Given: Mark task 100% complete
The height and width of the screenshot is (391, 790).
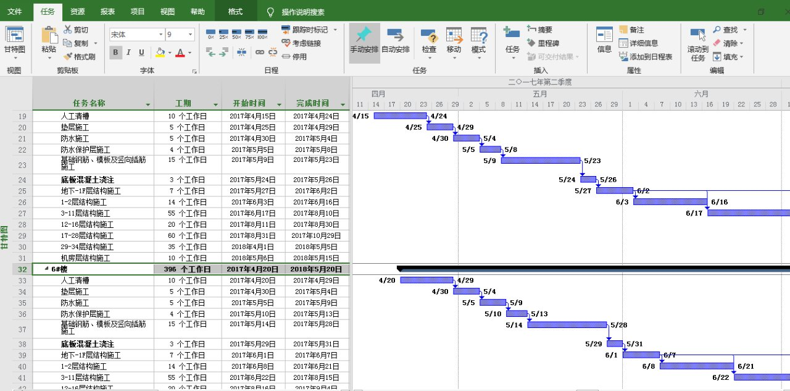Looking at the screenshot, I should 262,34.
